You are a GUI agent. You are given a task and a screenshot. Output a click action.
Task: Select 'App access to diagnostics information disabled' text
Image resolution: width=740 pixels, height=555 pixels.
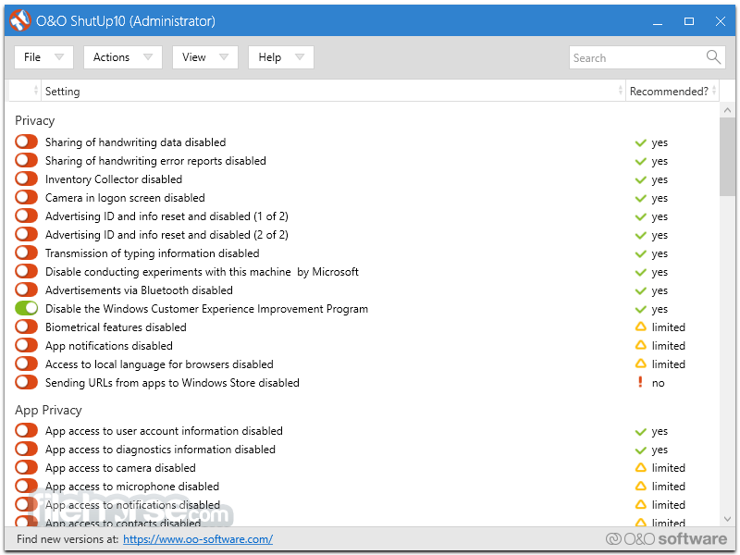click(160, 450)
